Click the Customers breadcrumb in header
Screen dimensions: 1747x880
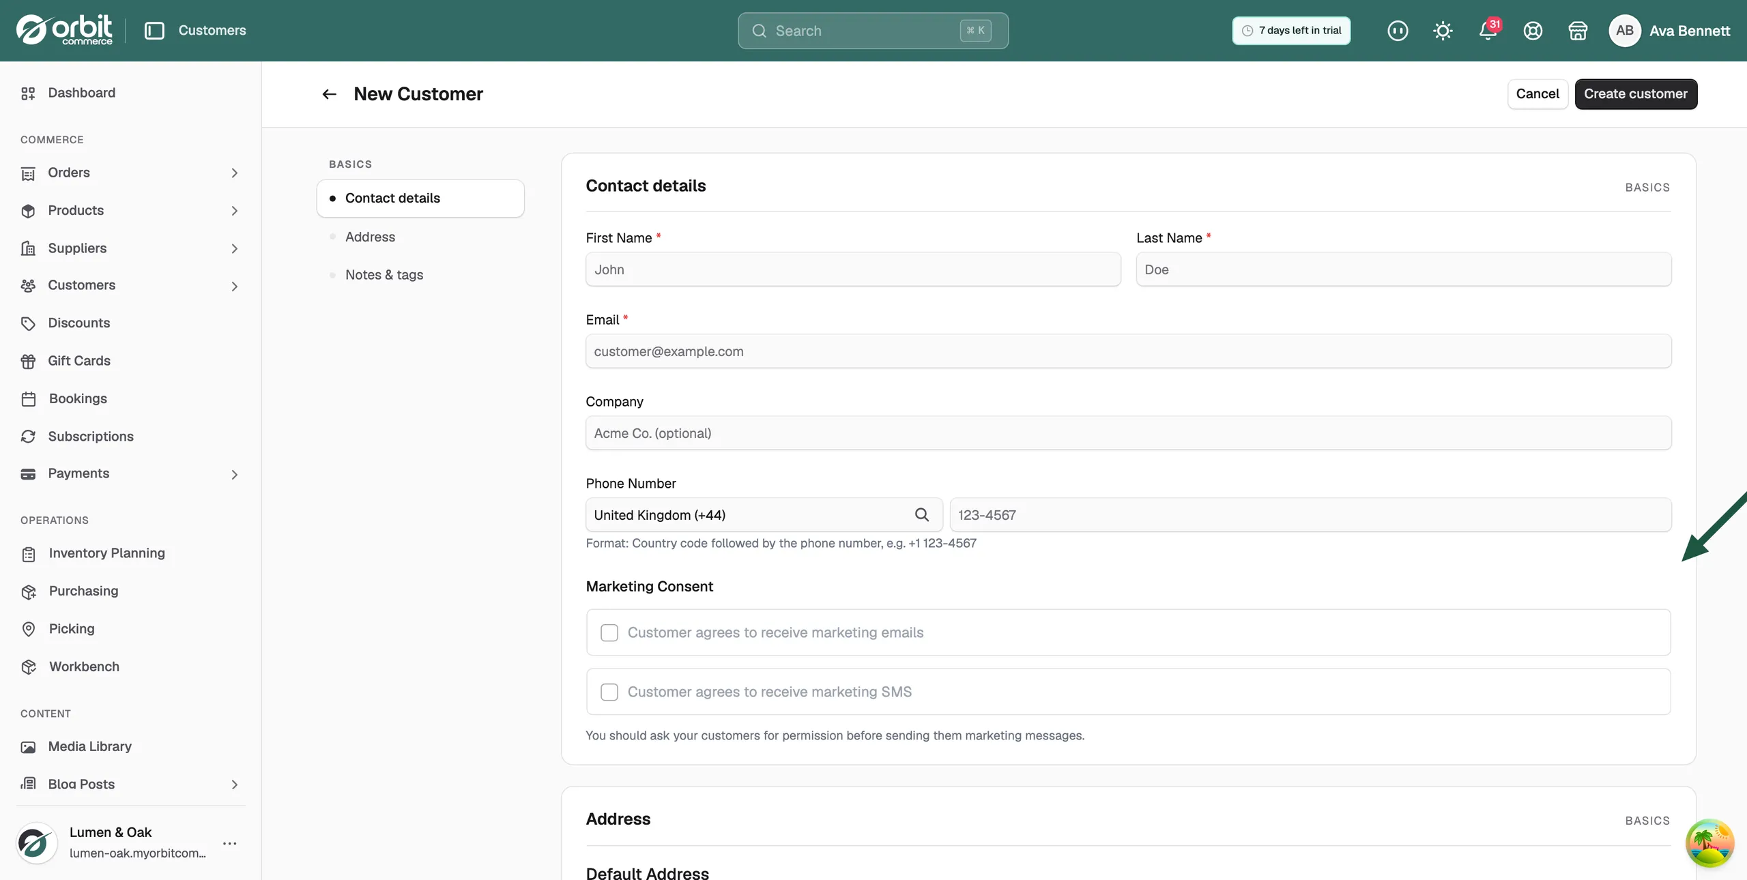click(x=212, y=31)
